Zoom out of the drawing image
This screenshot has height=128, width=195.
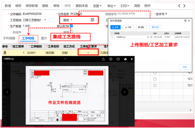coord(118,59)
